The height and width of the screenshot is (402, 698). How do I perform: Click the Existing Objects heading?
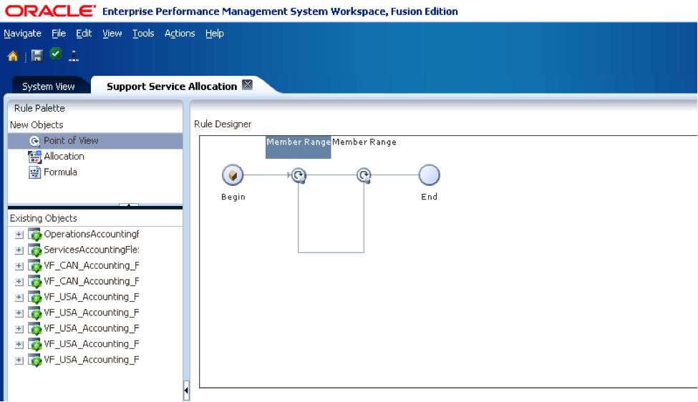click(44, 218)
